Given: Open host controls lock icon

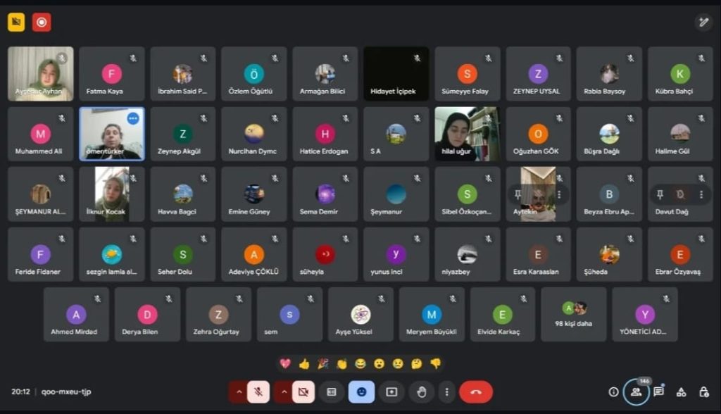Looking at the screenshot, I should pos(703,392).
